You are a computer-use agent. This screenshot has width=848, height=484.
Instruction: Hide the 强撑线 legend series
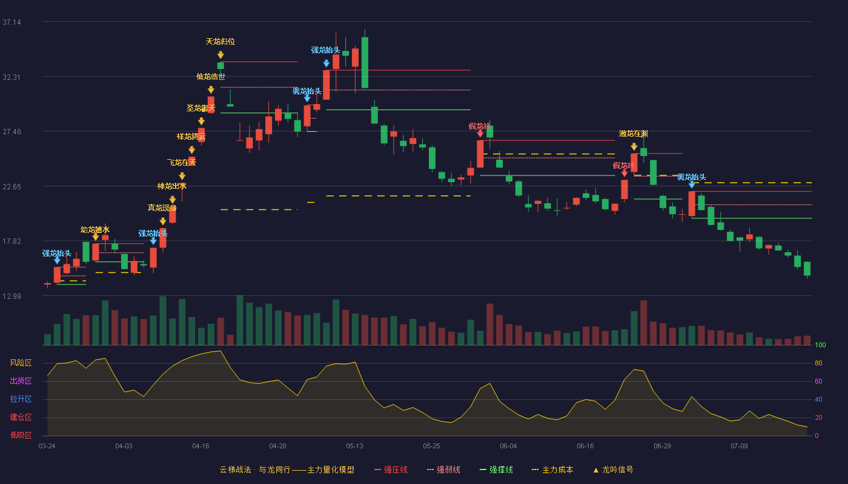pos(496,469)
